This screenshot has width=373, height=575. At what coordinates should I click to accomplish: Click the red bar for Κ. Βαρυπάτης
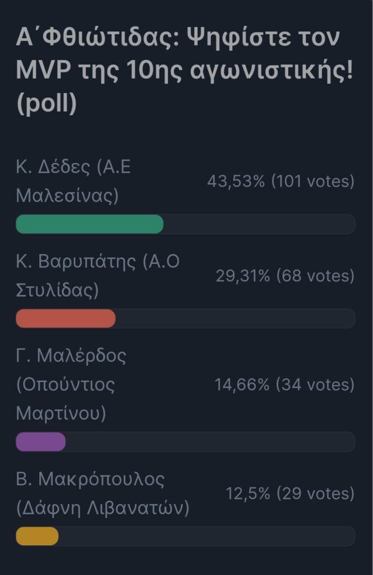(x=66, y=318)
